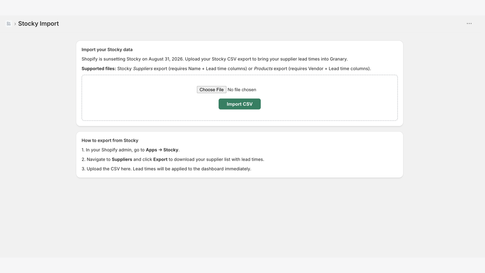Click the green Import CSV button

coord(239,104)
